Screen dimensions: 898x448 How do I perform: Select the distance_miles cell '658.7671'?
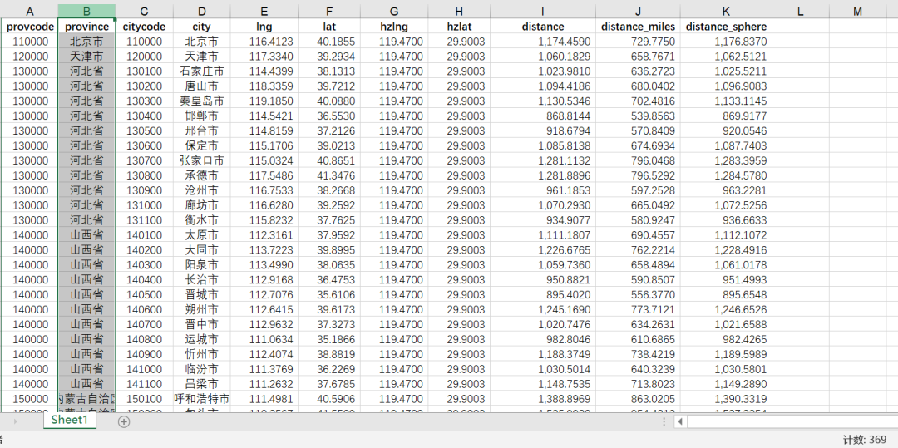click(x=638, y=56)
